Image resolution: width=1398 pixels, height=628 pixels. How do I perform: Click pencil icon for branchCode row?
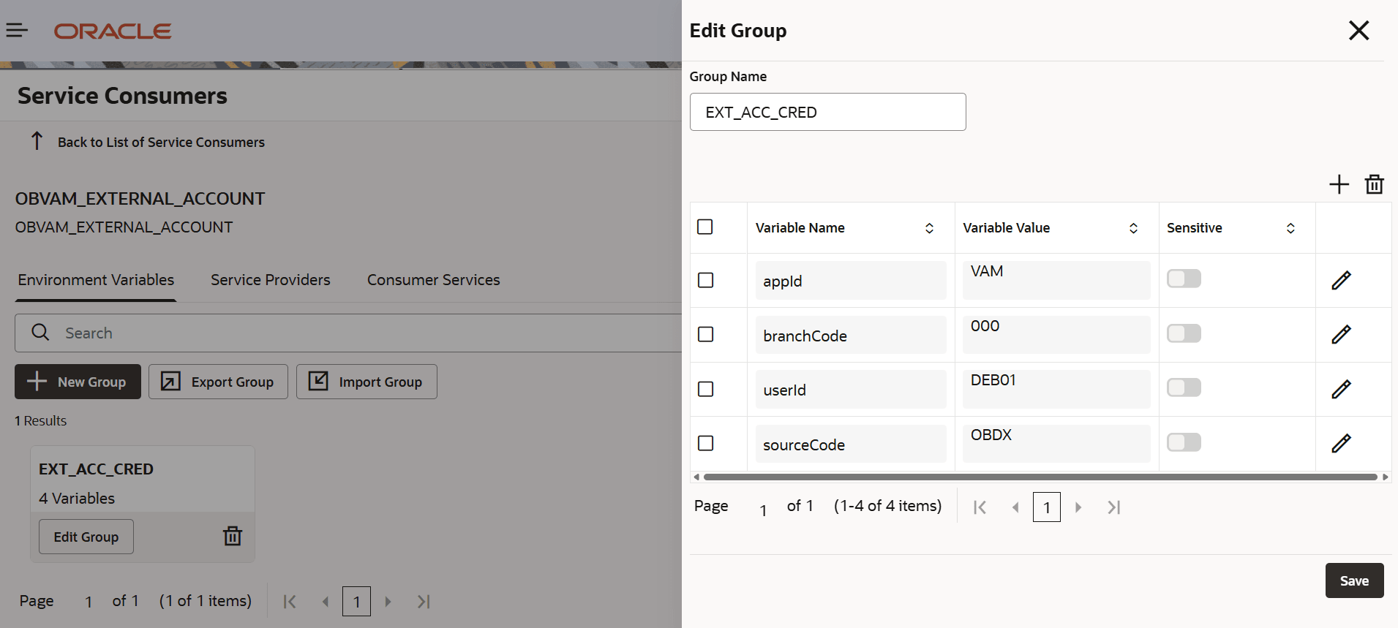pos(1341,335)
